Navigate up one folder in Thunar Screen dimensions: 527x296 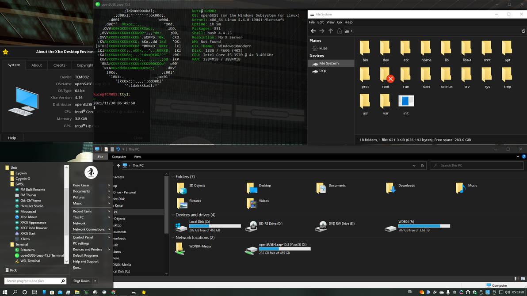(330, 31)
